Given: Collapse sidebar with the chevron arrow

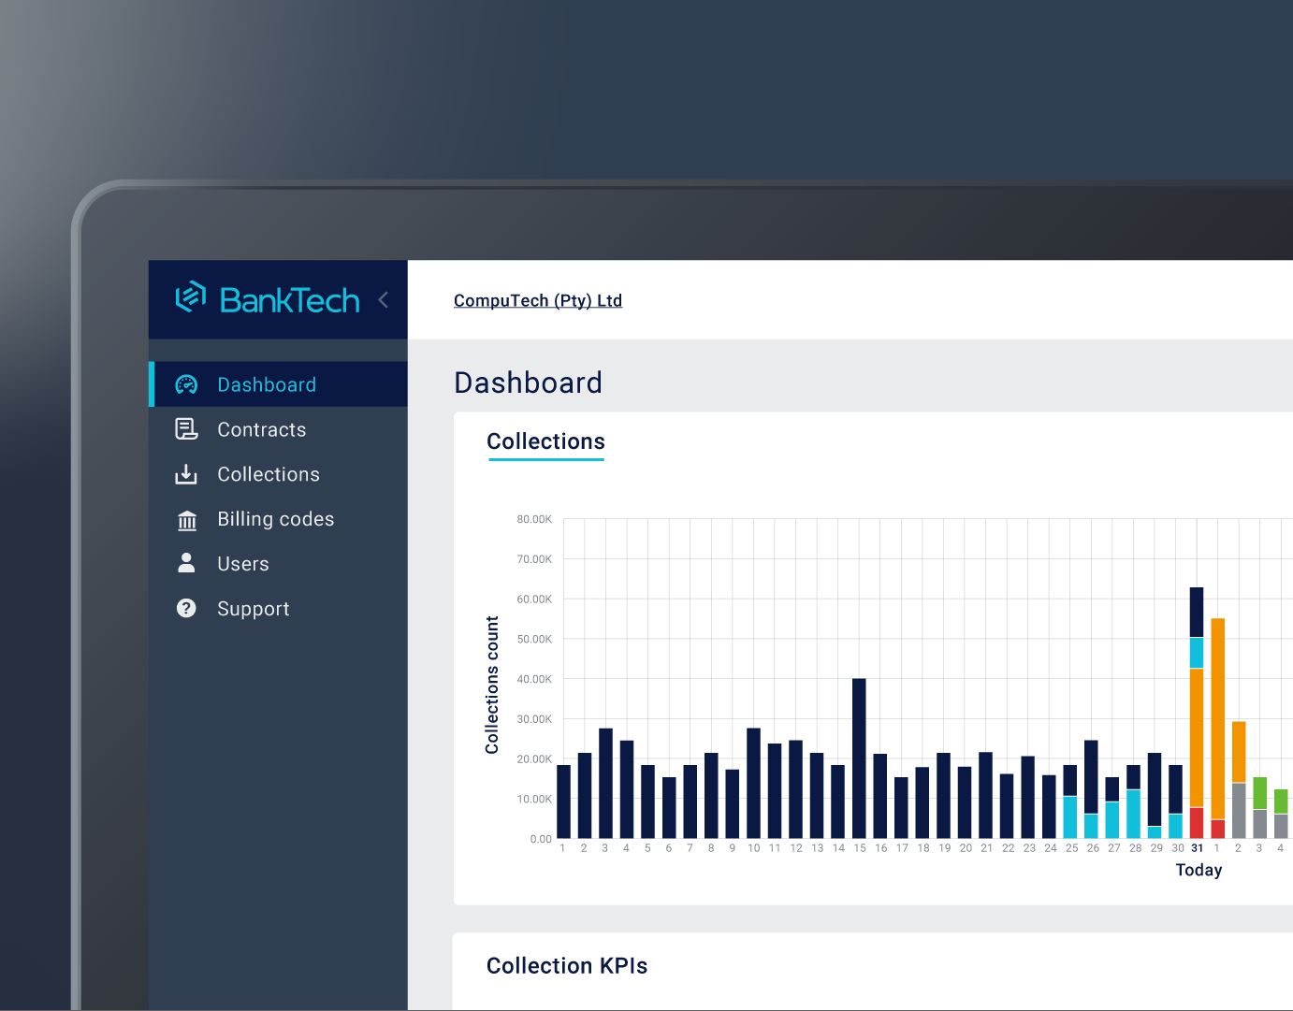Looking at the screenshot, I should [383, 299].
